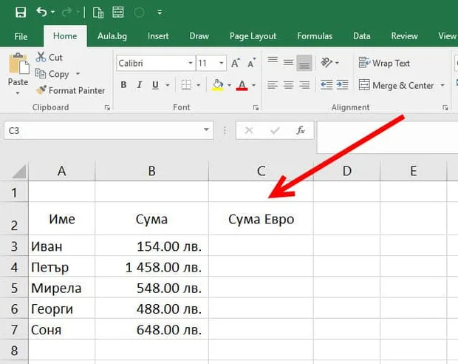This screenshot has height=364, width=458.
Task: Toggle Bold formatting
Action: point(123,85)
